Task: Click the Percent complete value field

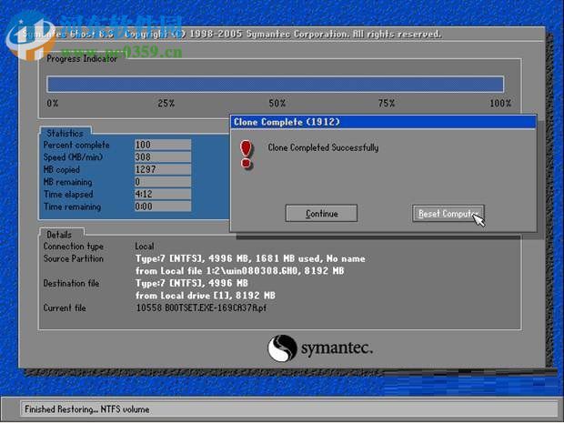Action: [162, 145]
